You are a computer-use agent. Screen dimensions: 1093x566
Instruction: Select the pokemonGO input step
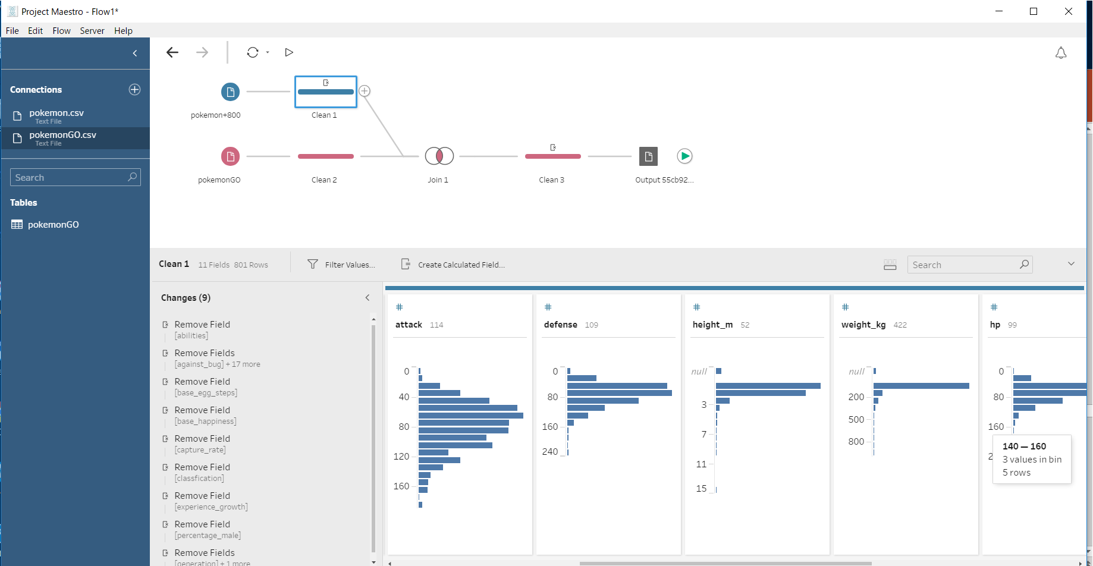click(x=230, y=156)
